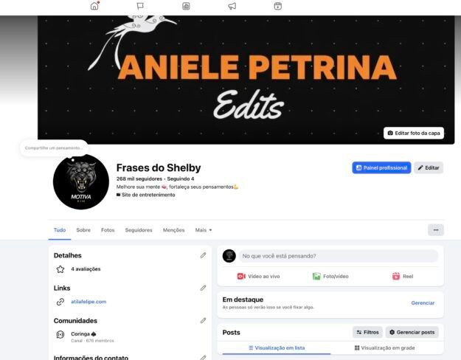Open the Ad Center megaphone icon
This screenshot has height=360, width=461.
[232, 6]
